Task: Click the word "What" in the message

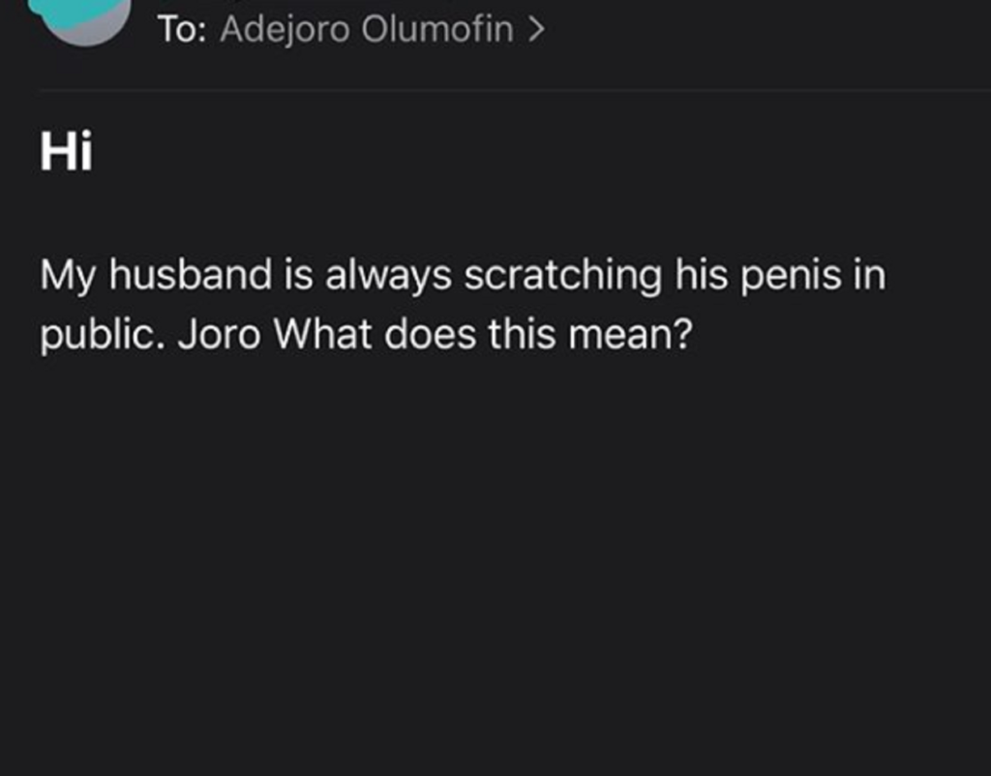Action: pos(323,336)
